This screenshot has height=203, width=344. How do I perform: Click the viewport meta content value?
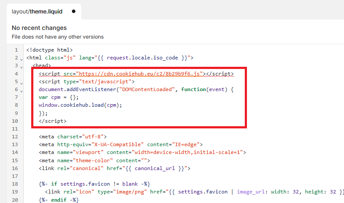click(x=187, y=153)
